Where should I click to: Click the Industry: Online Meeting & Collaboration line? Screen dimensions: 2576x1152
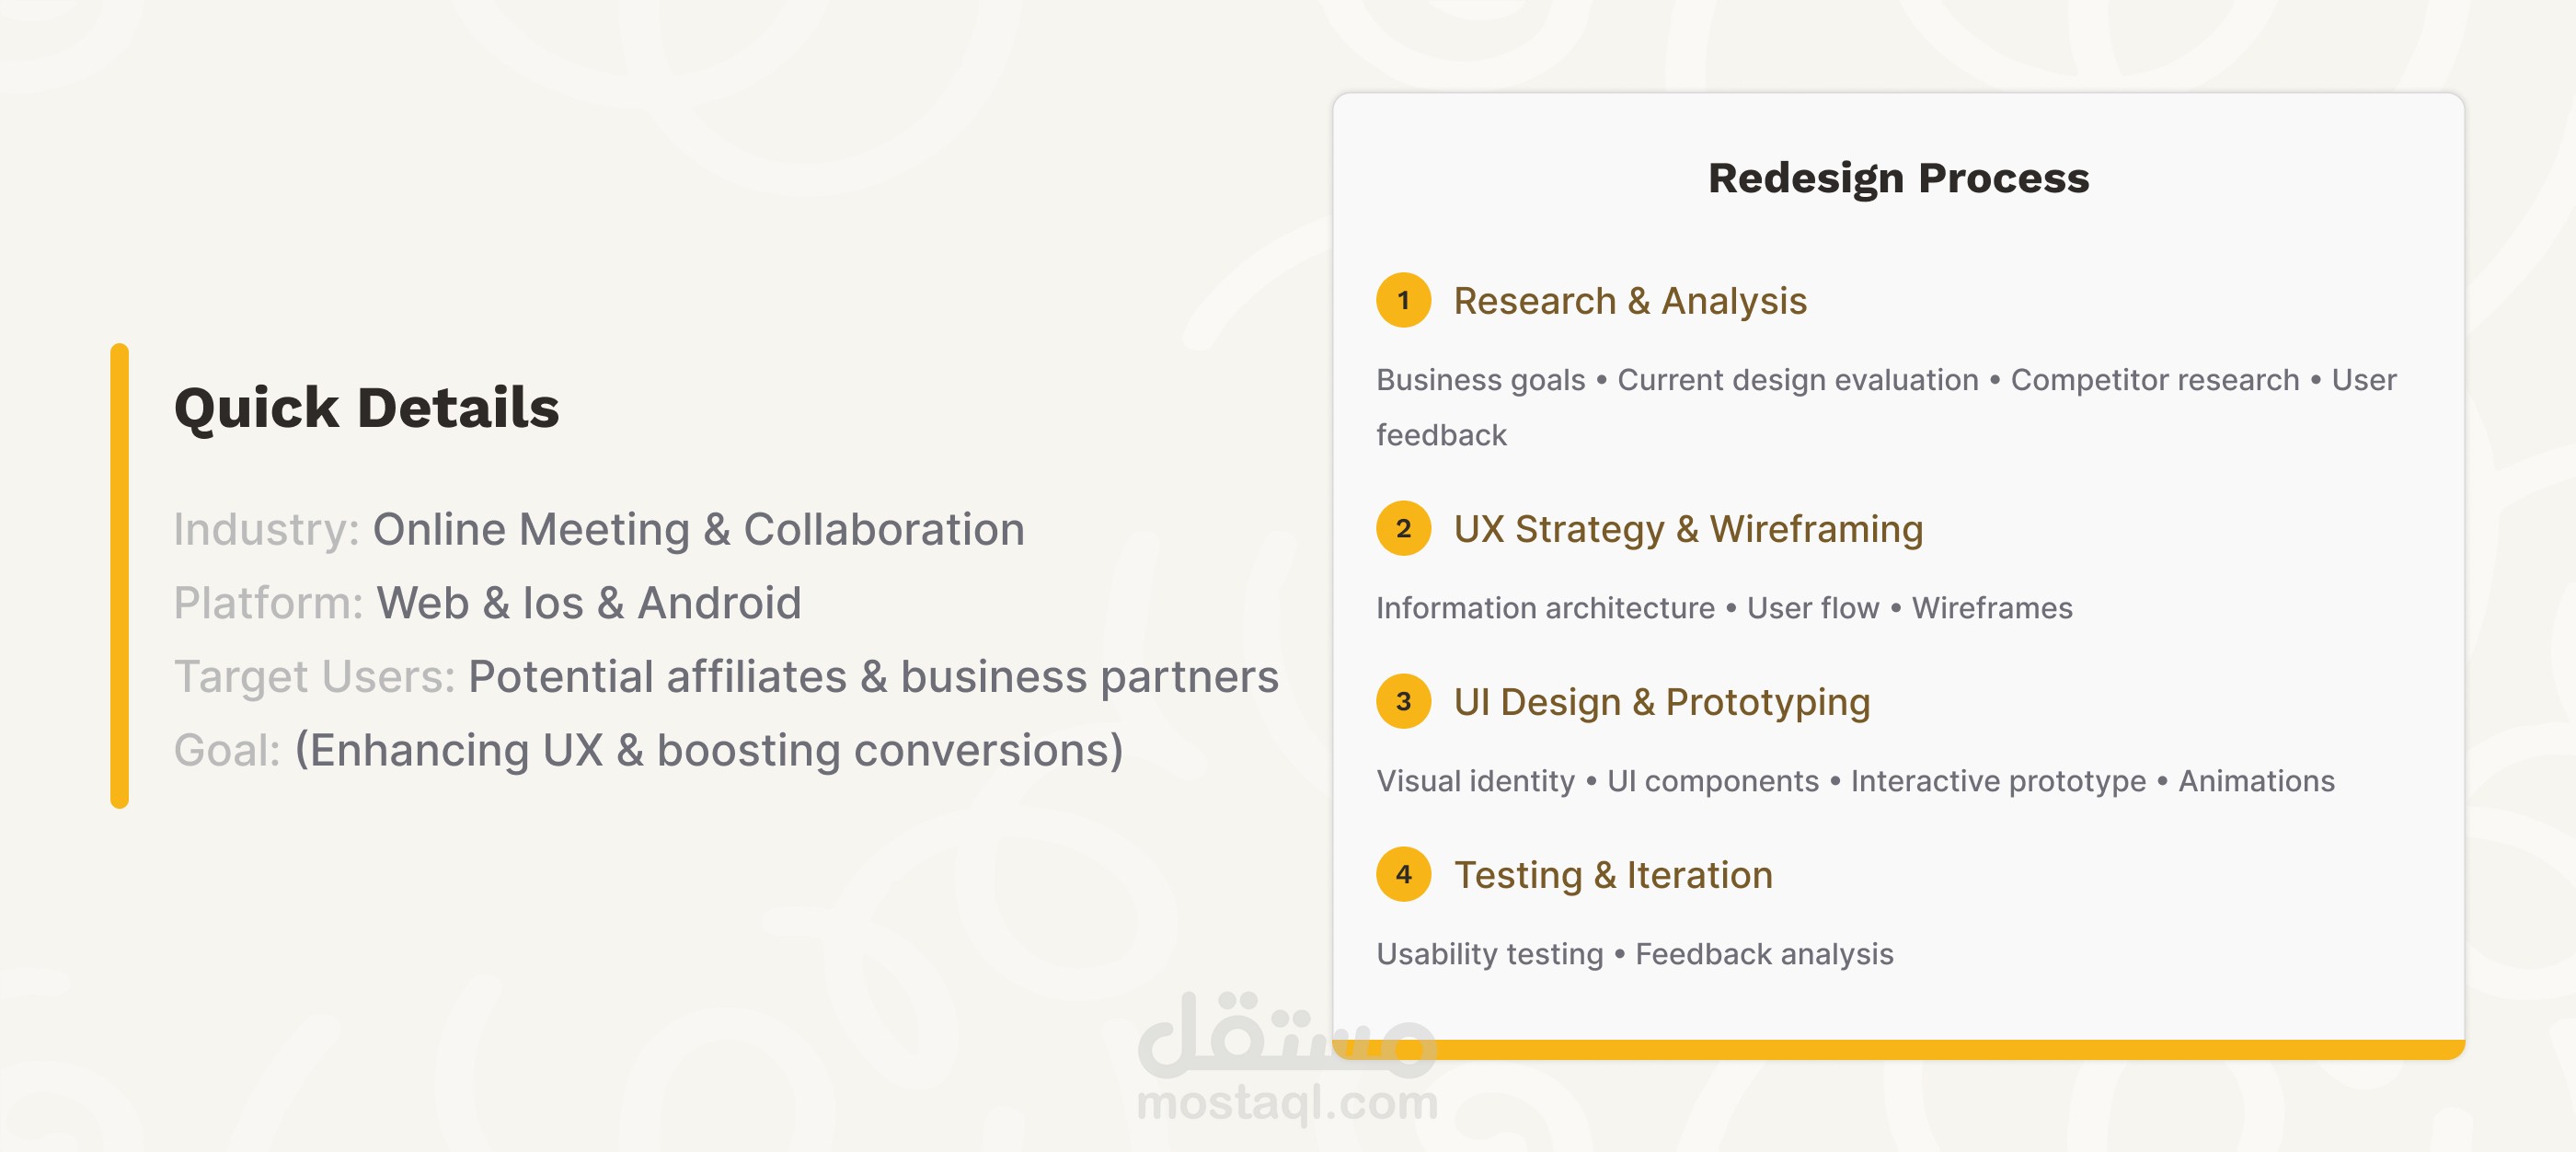599,529
